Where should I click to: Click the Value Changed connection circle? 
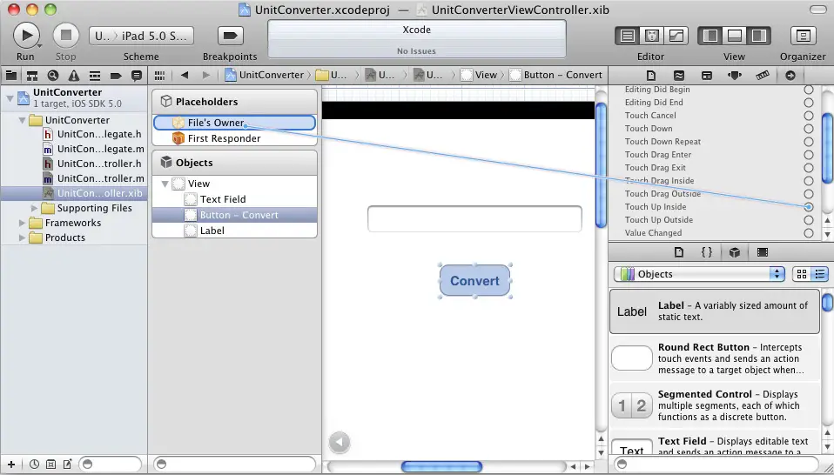(x=809, y=233)
